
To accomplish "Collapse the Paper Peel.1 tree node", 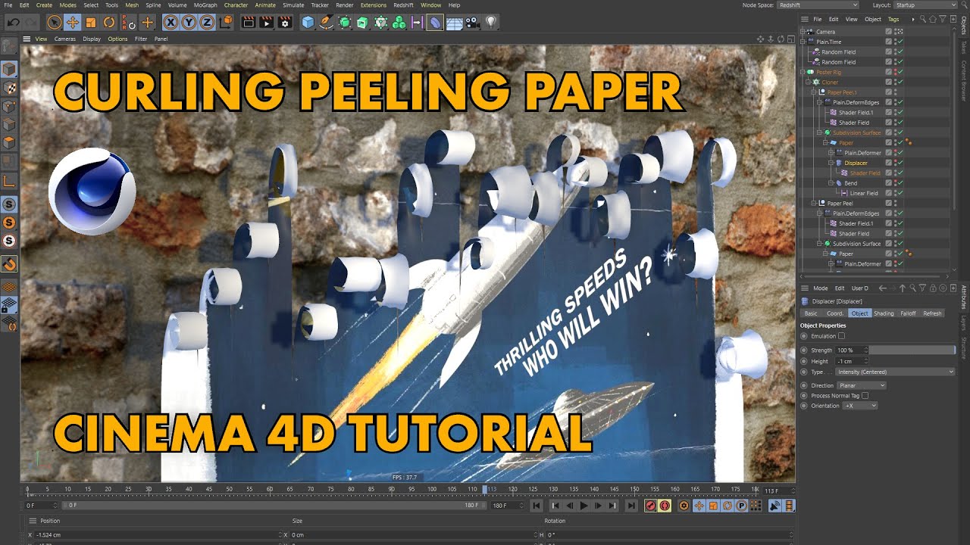I will pyautogui.click(x=815, y=92).
